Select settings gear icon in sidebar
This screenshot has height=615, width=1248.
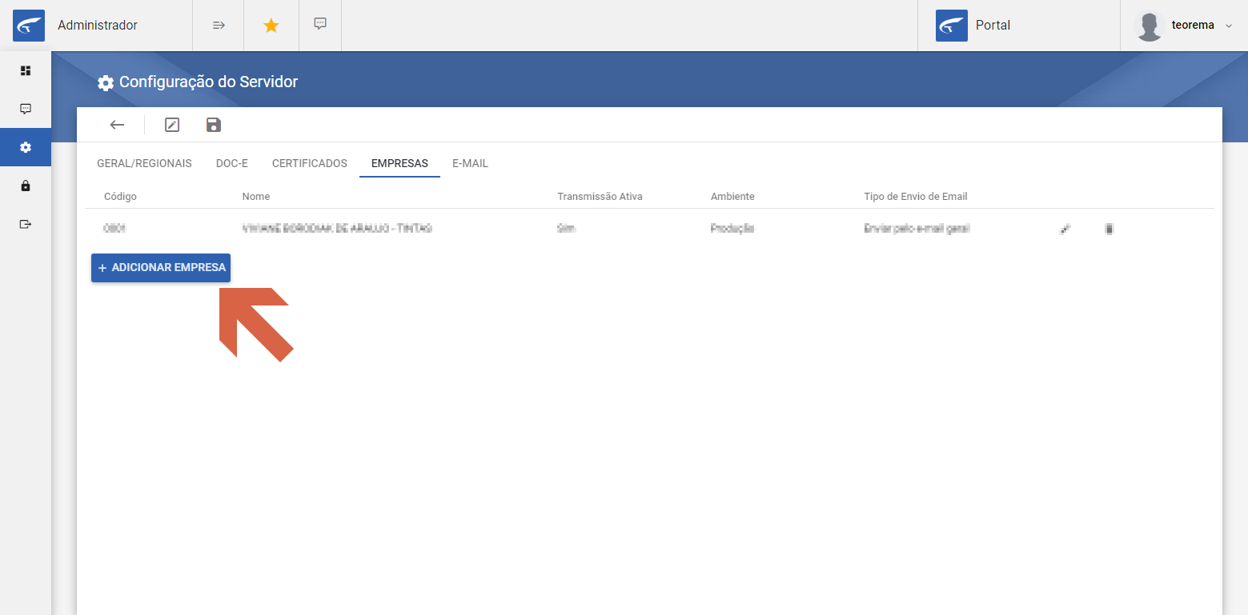click(x=26, y=147)
